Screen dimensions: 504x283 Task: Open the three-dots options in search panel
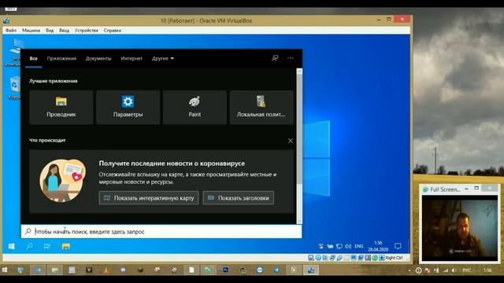point(291,58)
